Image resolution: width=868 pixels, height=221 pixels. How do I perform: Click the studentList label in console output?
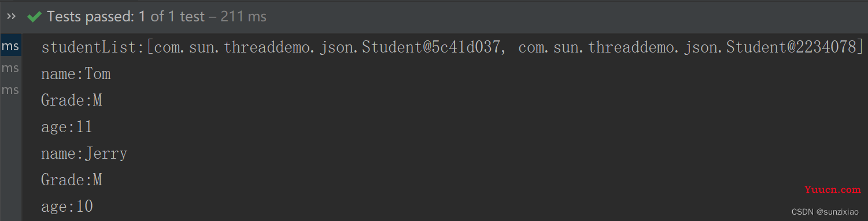88,48
